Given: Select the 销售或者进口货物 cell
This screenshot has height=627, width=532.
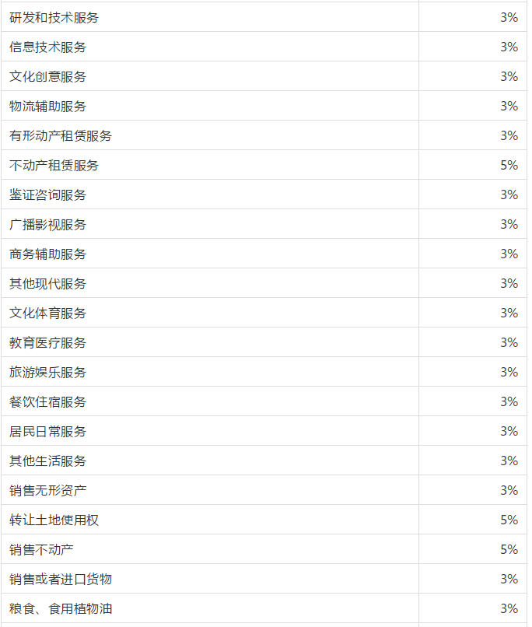Looking at the screenshot, I should tap(61, 579).
